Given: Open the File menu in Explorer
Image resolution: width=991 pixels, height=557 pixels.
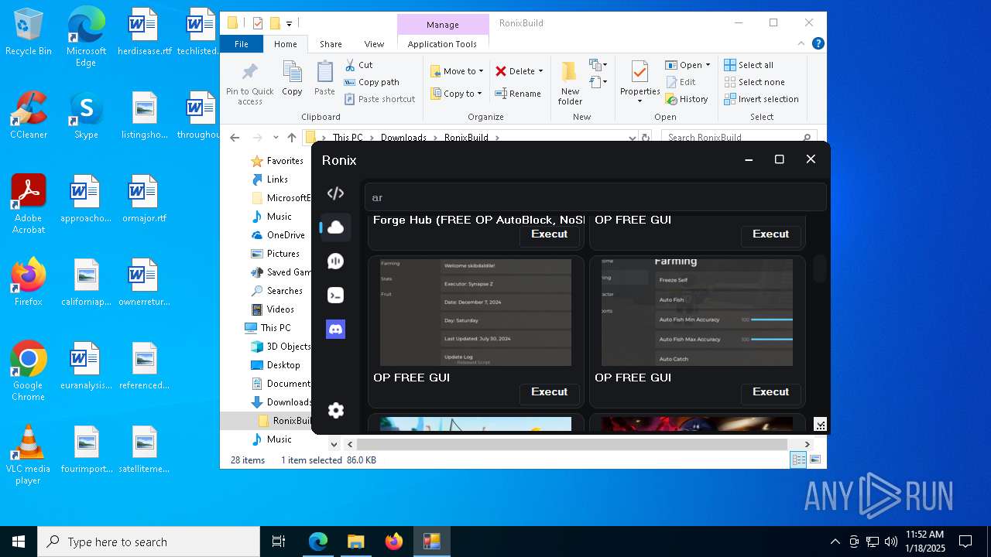Looking at the screenshot, I should 242,44.
